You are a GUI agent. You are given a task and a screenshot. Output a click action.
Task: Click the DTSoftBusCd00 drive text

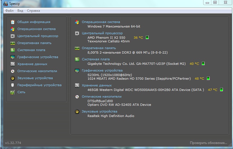pos(100,101)
